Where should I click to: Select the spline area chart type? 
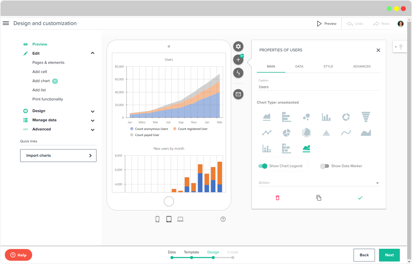366,133
